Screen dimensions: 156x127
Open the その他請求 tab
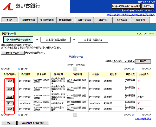pos(122,20)
